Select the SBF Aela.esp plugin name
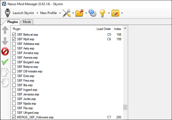 coord(26,48)
